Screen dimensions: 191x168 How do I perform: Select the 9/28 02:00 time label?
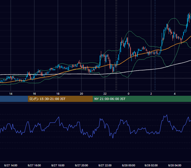tap(151, 165)
